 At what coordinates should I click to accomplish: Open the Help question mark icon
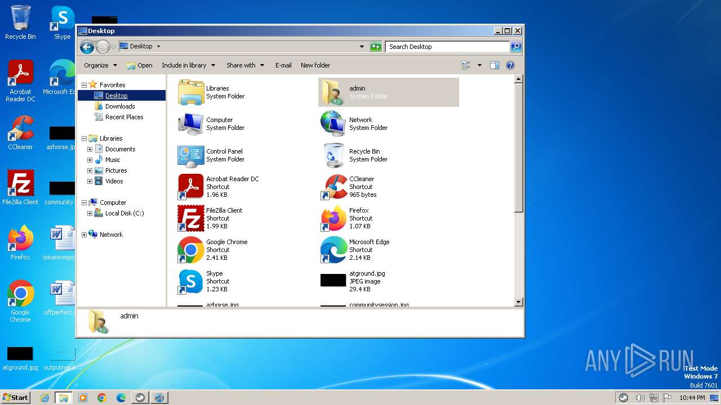point(510,65)
